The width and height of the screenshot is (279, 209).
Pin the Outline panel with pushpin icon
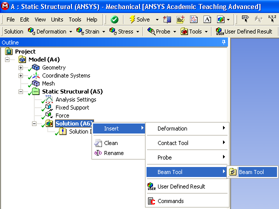coord(223,42)
